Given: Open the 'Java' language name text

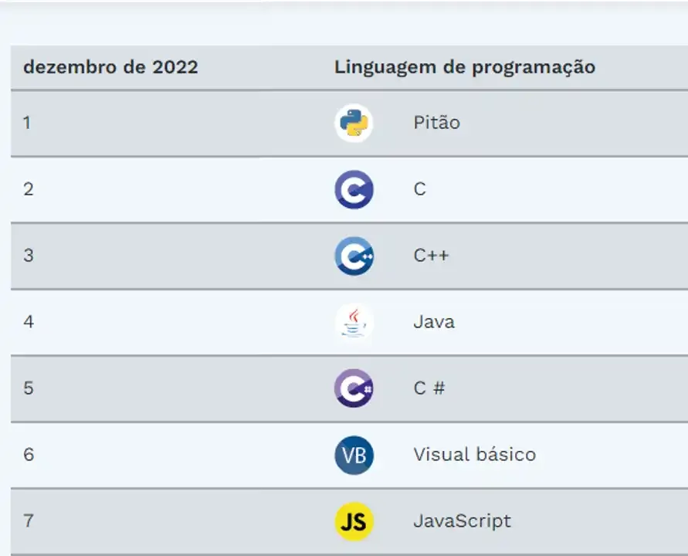Looking at the screenshot, I should click(x=434, y=322).
